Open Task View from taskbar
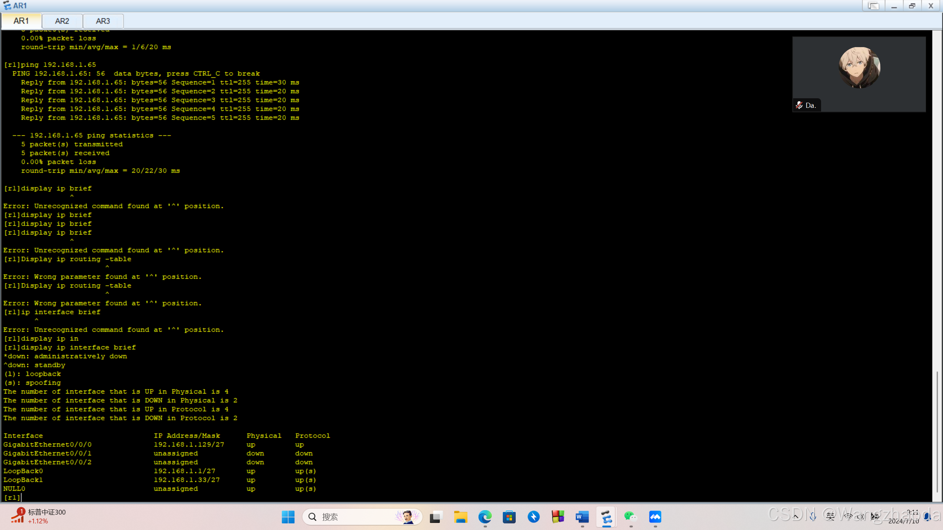 [435, 517]
